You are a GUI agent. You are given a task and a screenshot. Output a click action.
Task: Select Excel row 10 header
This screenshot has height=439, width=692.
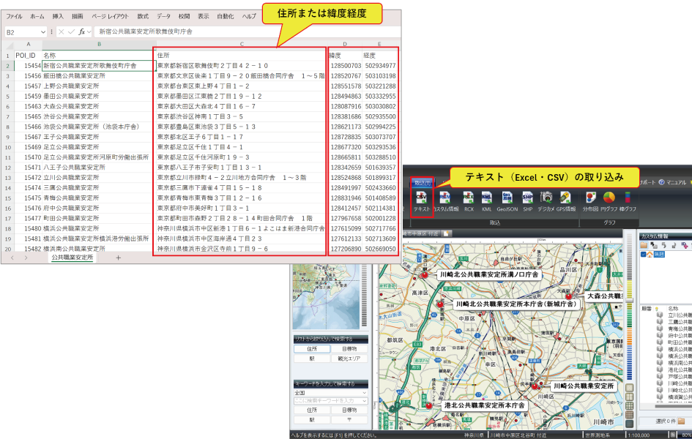click(7, 147)
